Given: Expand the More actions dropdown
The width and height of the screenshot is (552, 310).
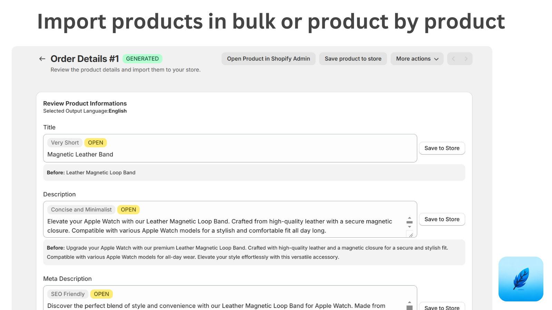Looking at the screenshot, I should [417, 59].
